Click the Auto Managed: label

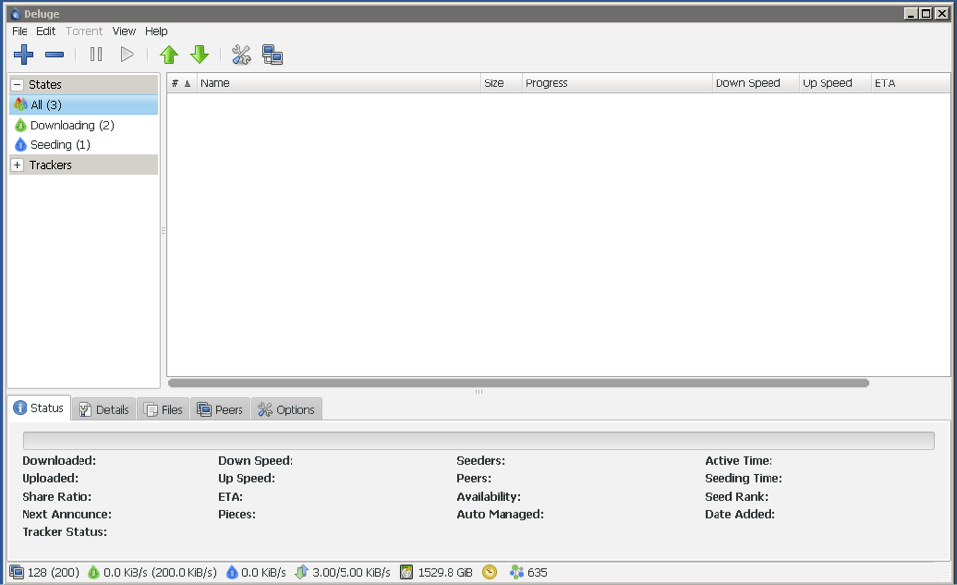point(501,514)
